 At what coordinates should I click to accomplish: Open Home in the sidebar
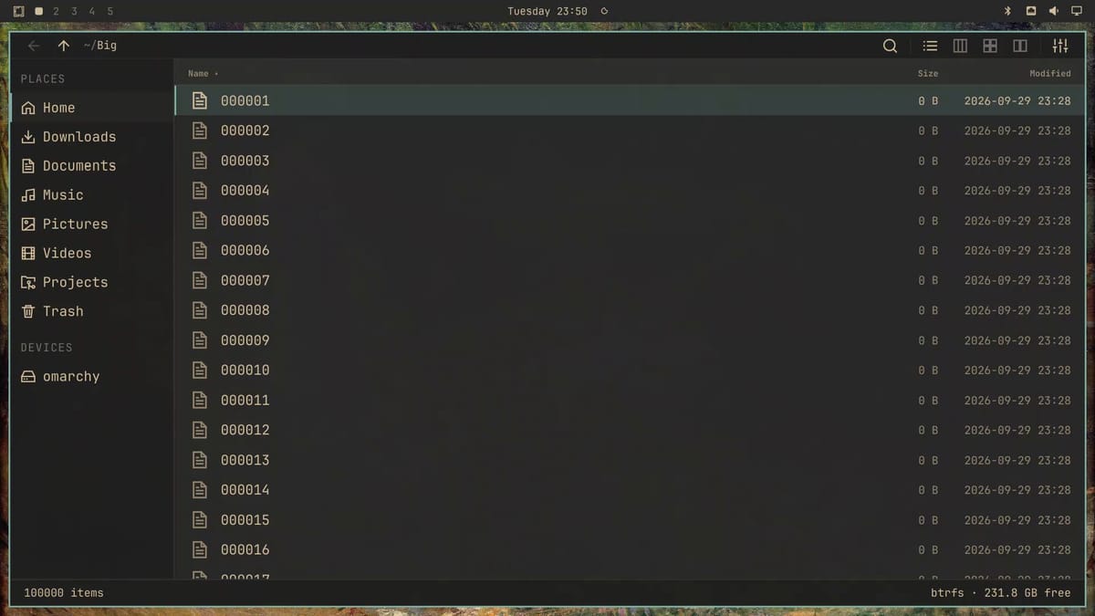click(91, 108)
